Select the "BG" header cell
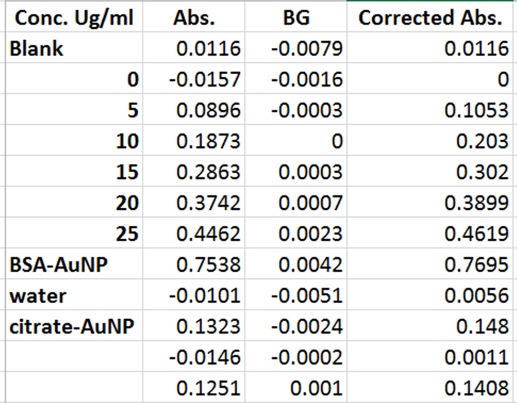This screenshot has height=403, width=517. coord(296,18)
